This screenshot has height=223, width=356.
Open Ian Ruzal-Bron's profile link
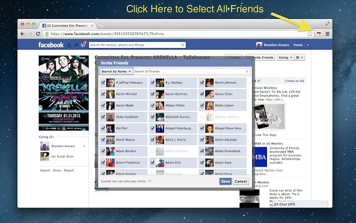pos(62,157)
